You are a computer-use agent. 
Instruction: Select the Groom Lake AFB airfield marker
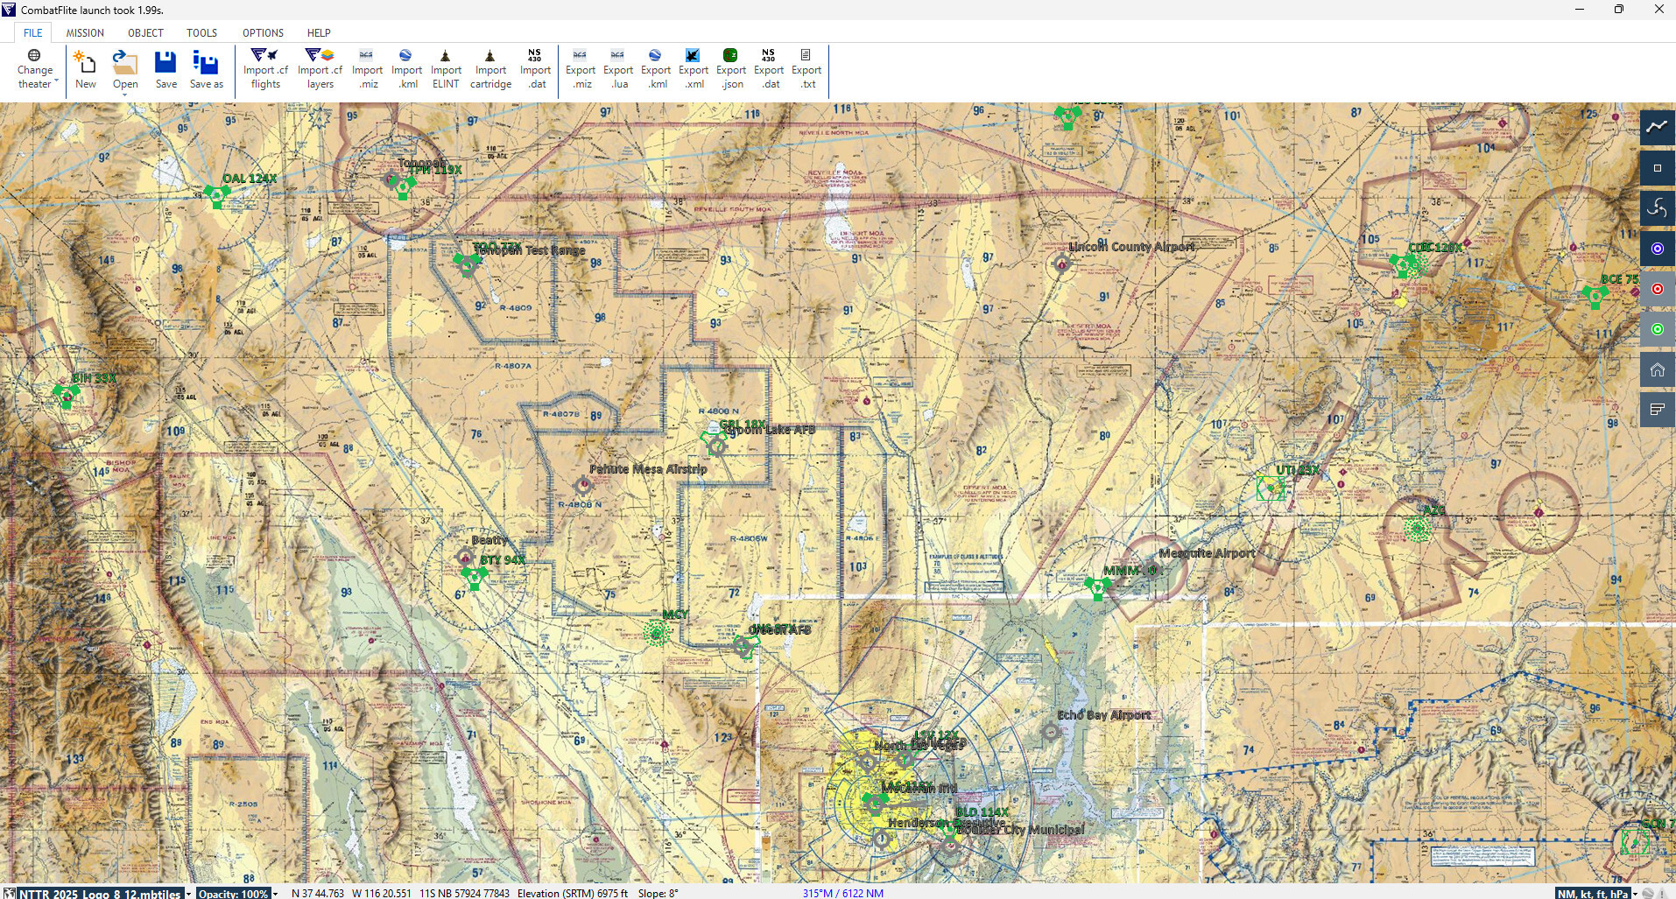(x=716, y=446)
